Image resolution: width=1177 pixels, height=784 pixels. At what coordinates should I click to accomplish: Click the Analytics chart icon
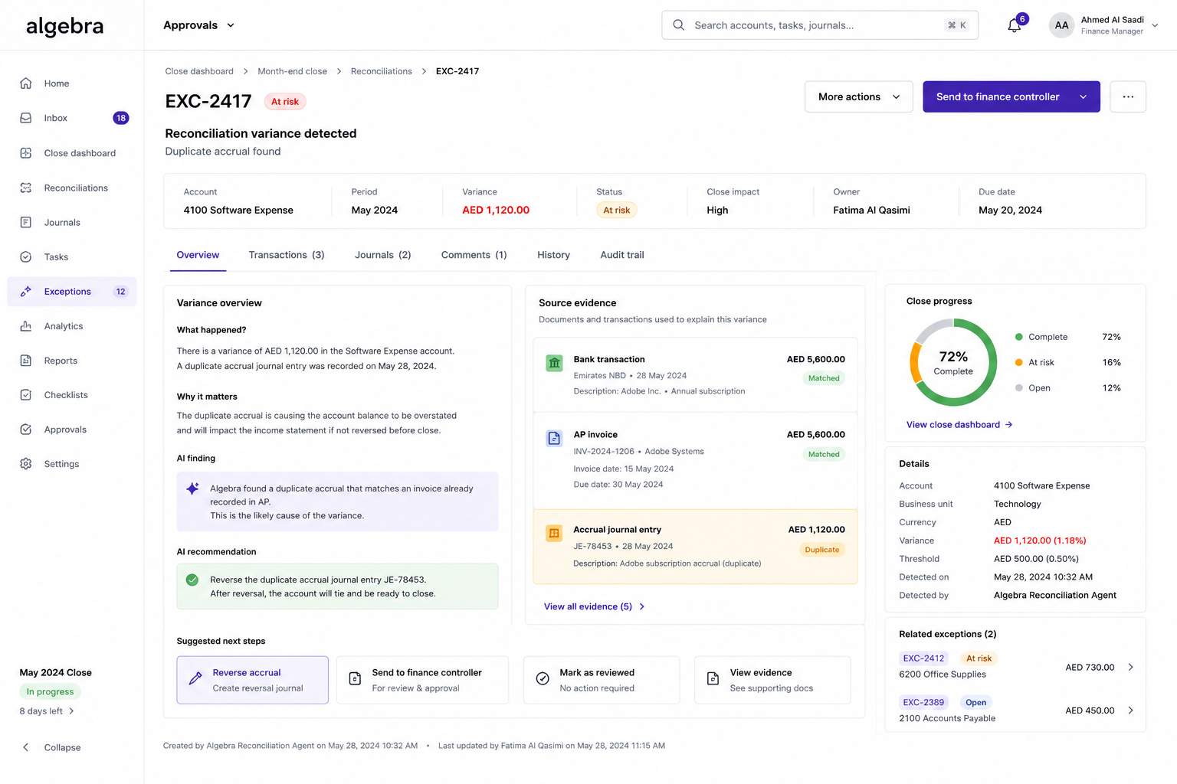pyautogui.click(x=26, y=326)
